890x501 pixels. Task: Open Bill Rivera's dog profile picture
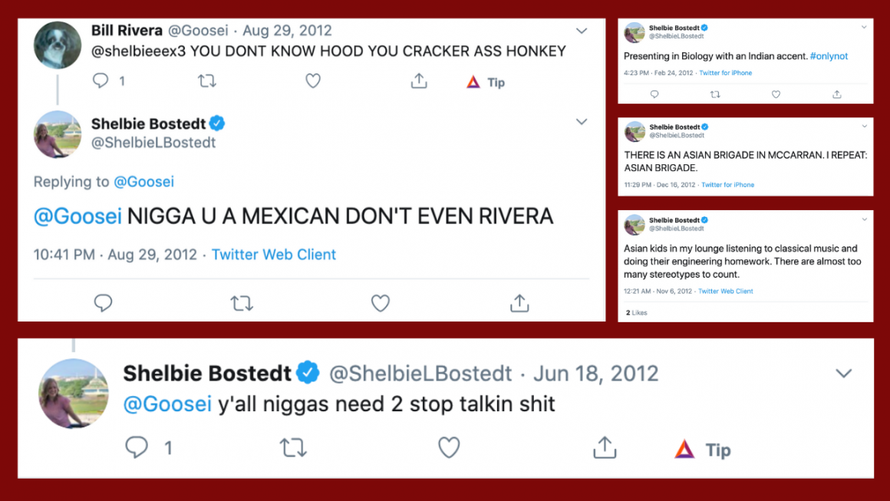pyautogui.click(x=58, y=44)
